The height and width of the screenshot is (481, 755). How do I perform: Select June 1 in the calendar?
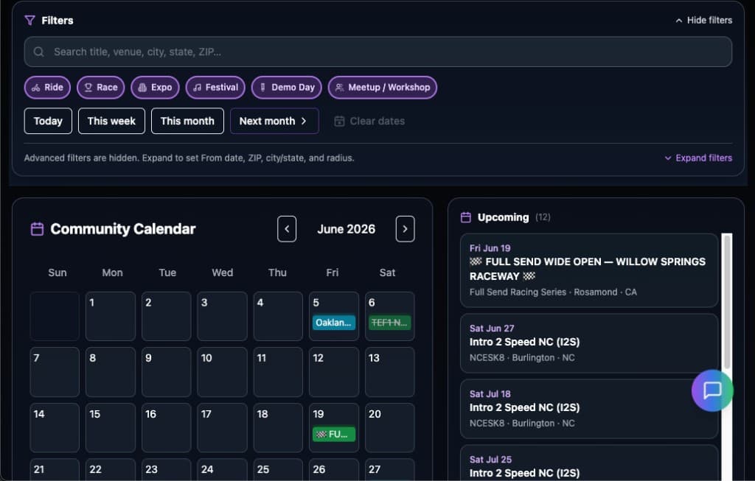click(x=111, y=316)
